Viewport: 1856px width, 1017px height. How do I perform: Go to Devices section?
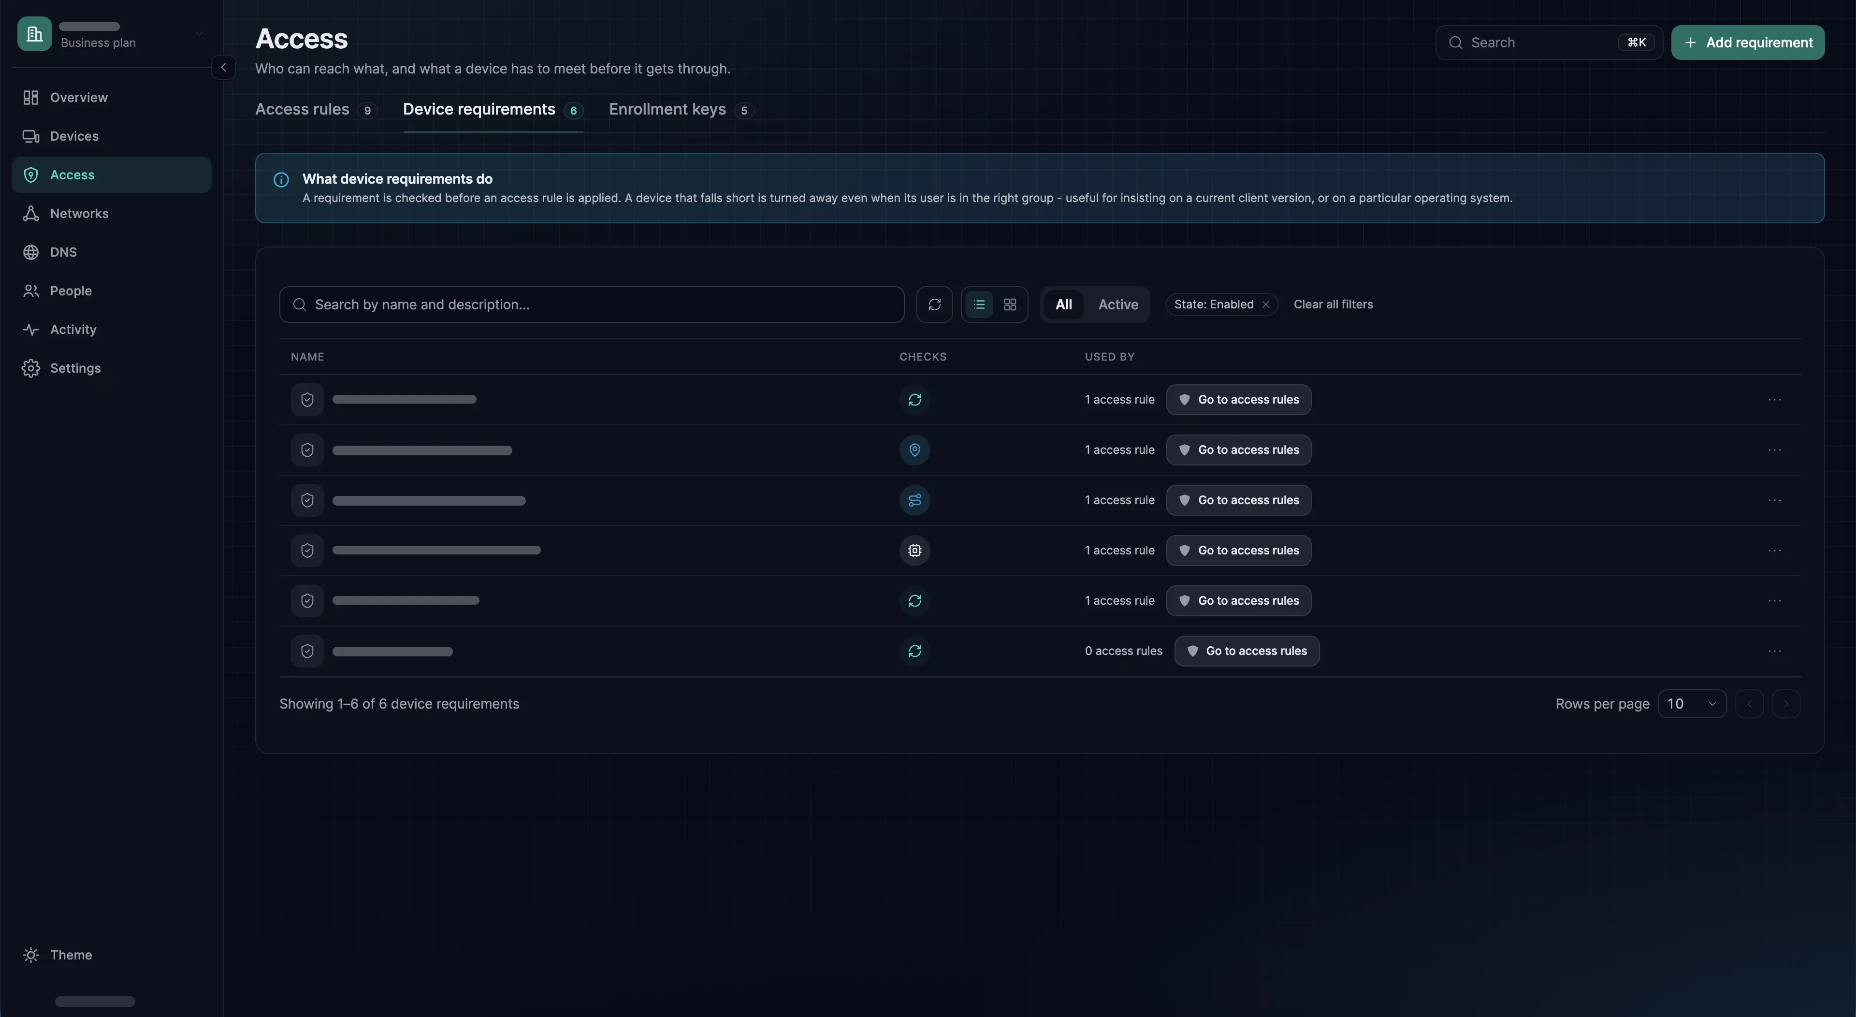111,136
